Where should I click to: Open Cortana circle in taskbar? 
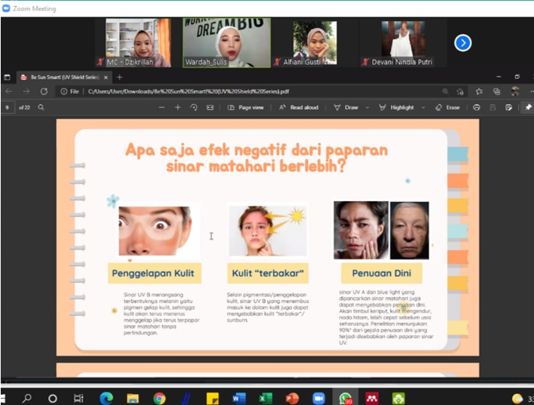[x=53, y=398]
